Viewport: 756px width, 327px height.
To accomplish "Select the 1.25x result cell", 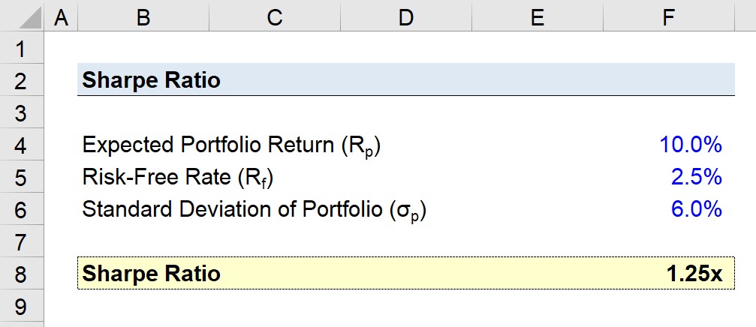I will 669,274.
